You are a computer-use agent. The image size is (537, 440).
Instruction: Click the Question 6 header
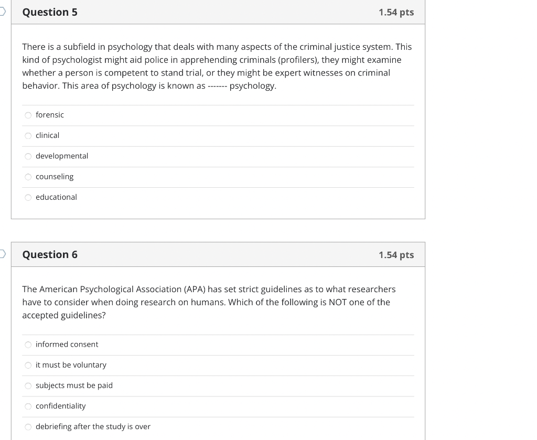click(50, 254)
